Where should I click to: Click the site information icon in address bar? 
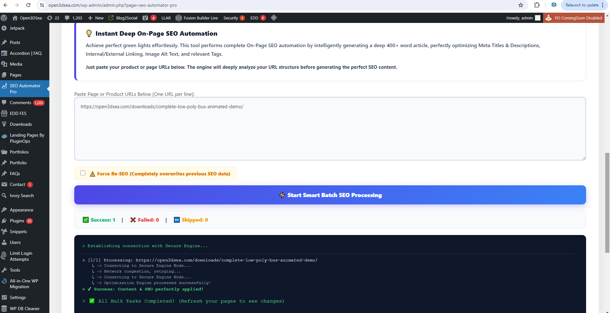pos(42,5)
